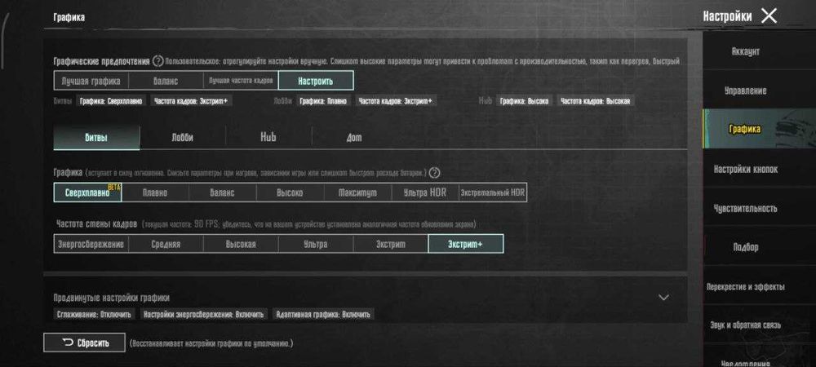The image size is (816, 367).
Task: Set frame rate to Экстрим+
Action: point(466,244)
